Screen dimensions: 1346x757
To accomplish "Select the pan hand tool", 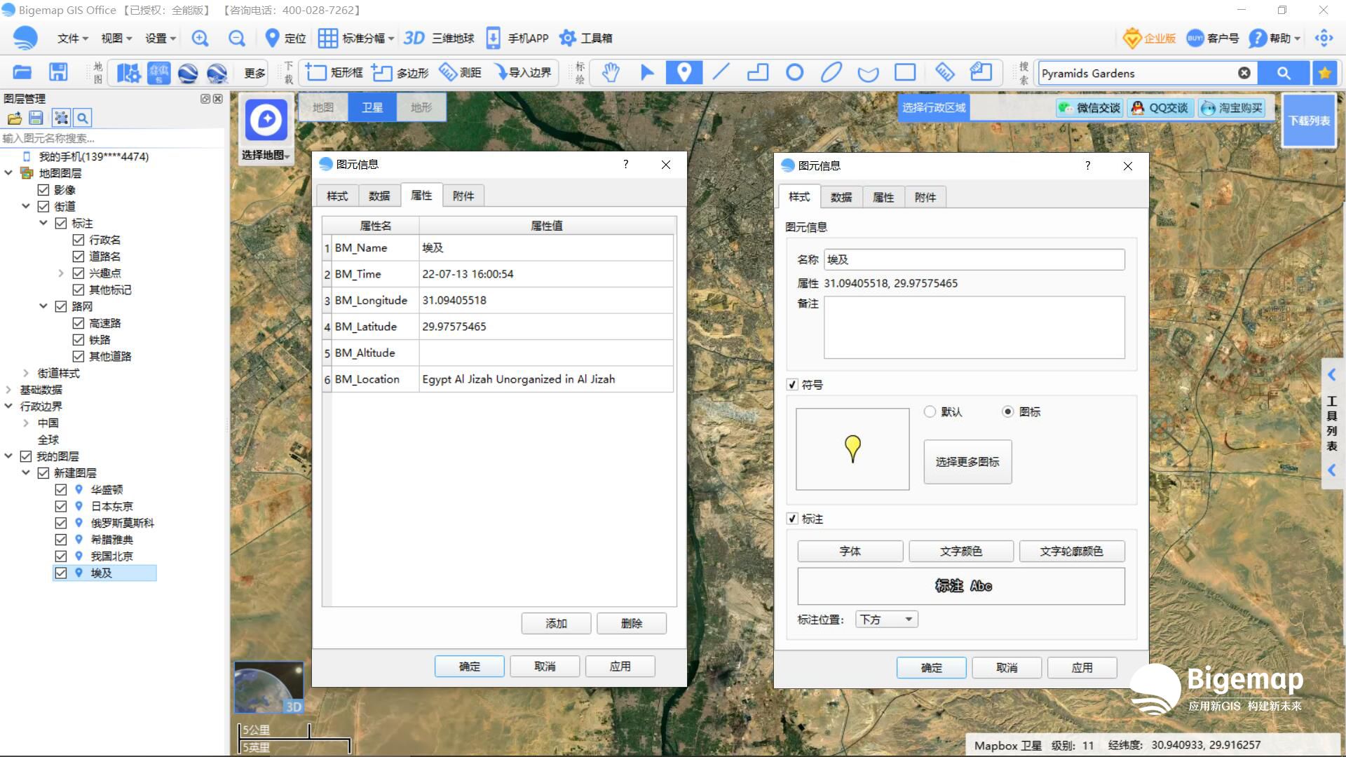I will point(611,72).
